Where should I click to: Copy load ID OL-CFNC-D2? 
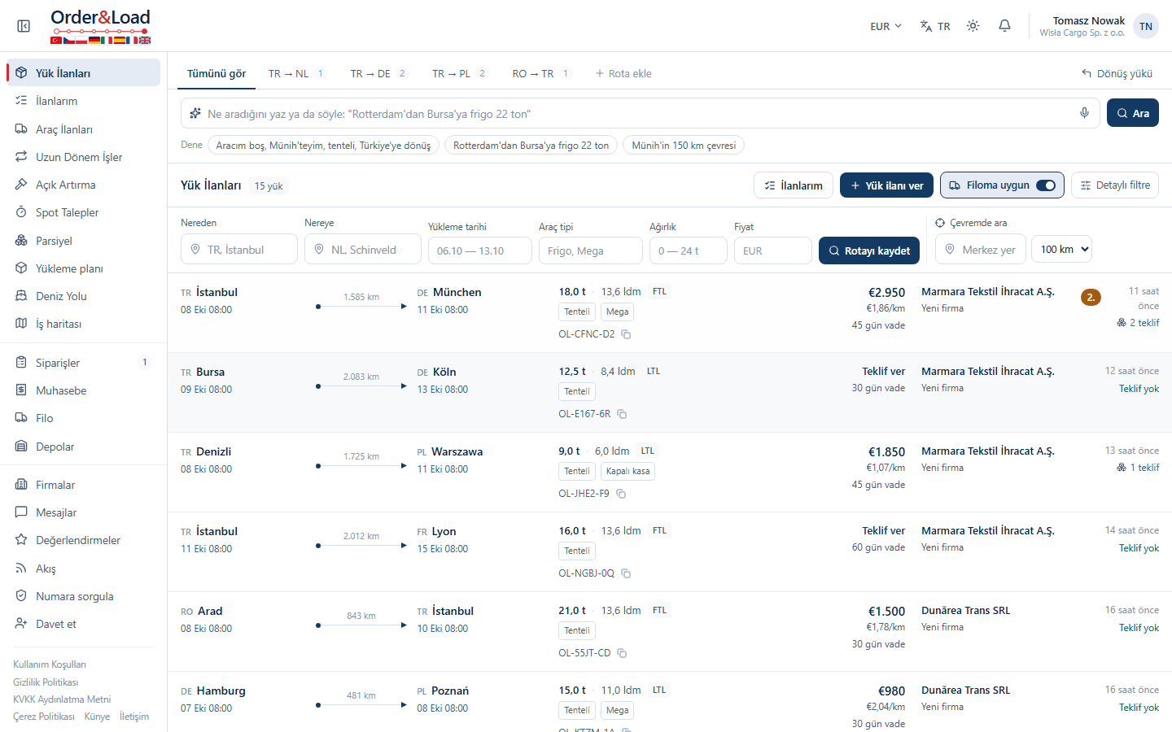pyautogui.click(x=626, y=334)
